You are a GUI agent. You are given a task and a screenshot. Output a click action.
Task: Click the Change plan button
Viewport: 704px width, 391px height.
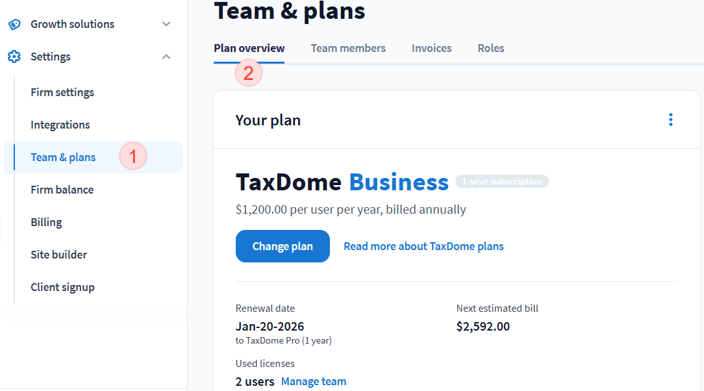(283, 246)
